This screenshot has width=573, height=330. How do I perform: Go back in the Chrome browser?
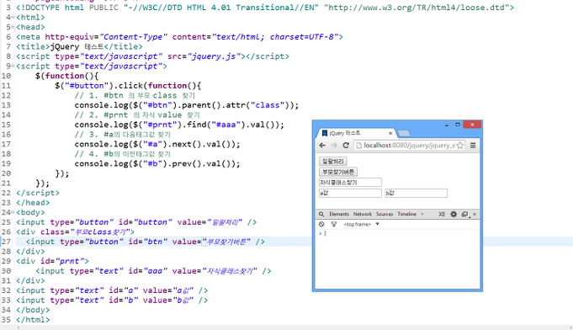[322, 146]
